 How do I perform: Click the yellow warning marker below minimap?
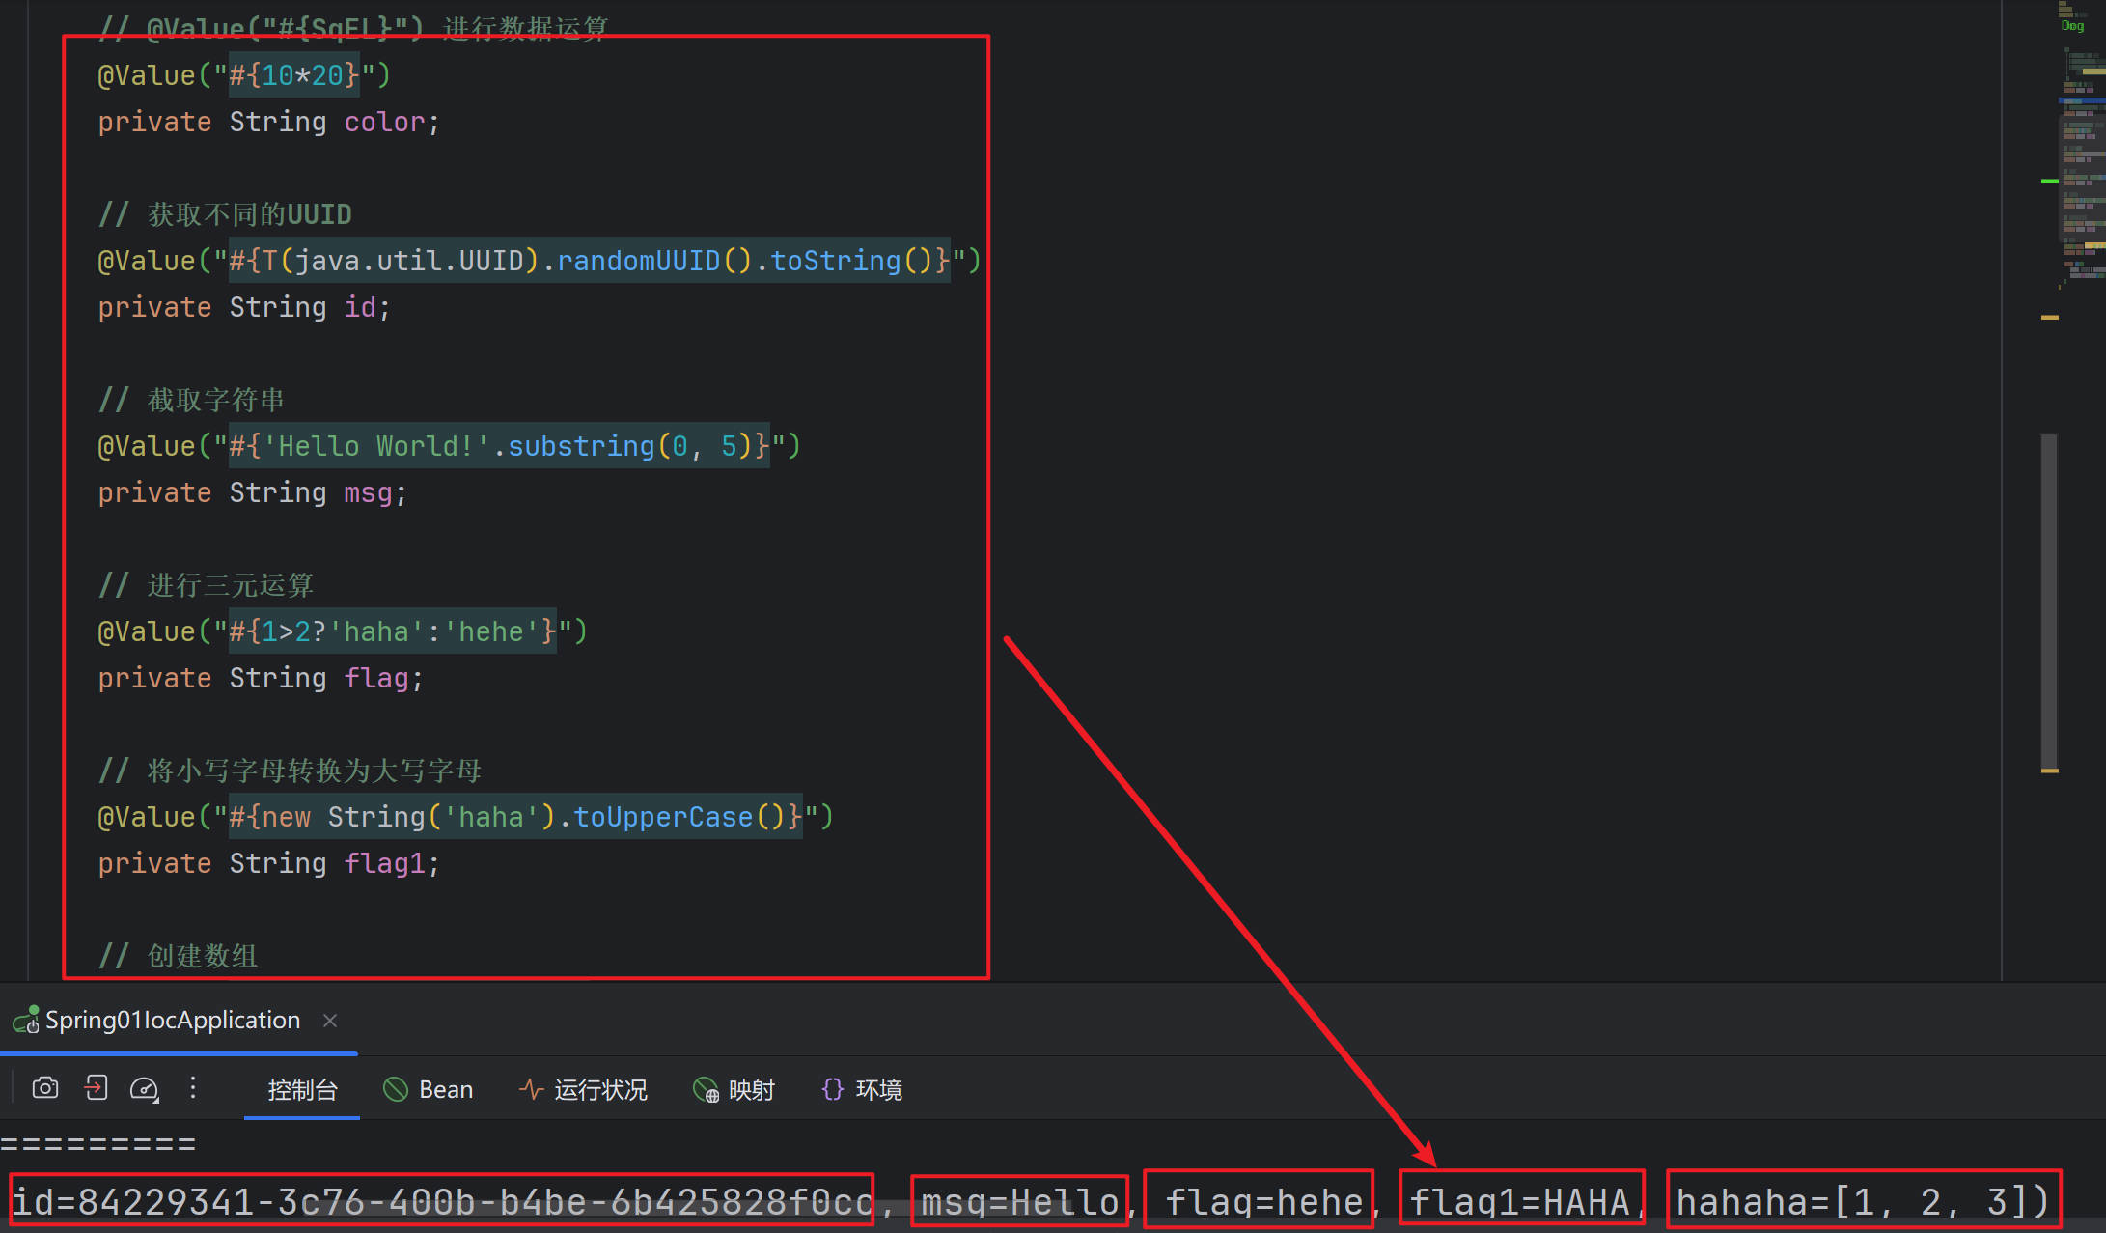coord(2050,317)
